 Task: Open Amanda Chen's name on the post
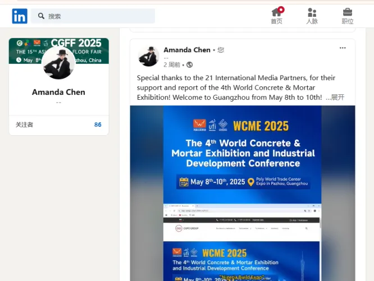[x=187, y=50]
